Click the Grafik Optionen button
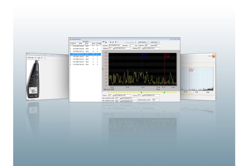The height and width of the screenshot is (166, 248). pyautogui.click(x=142, y=42)
